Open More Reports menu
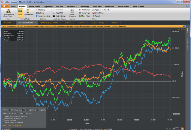 [72, 13]
